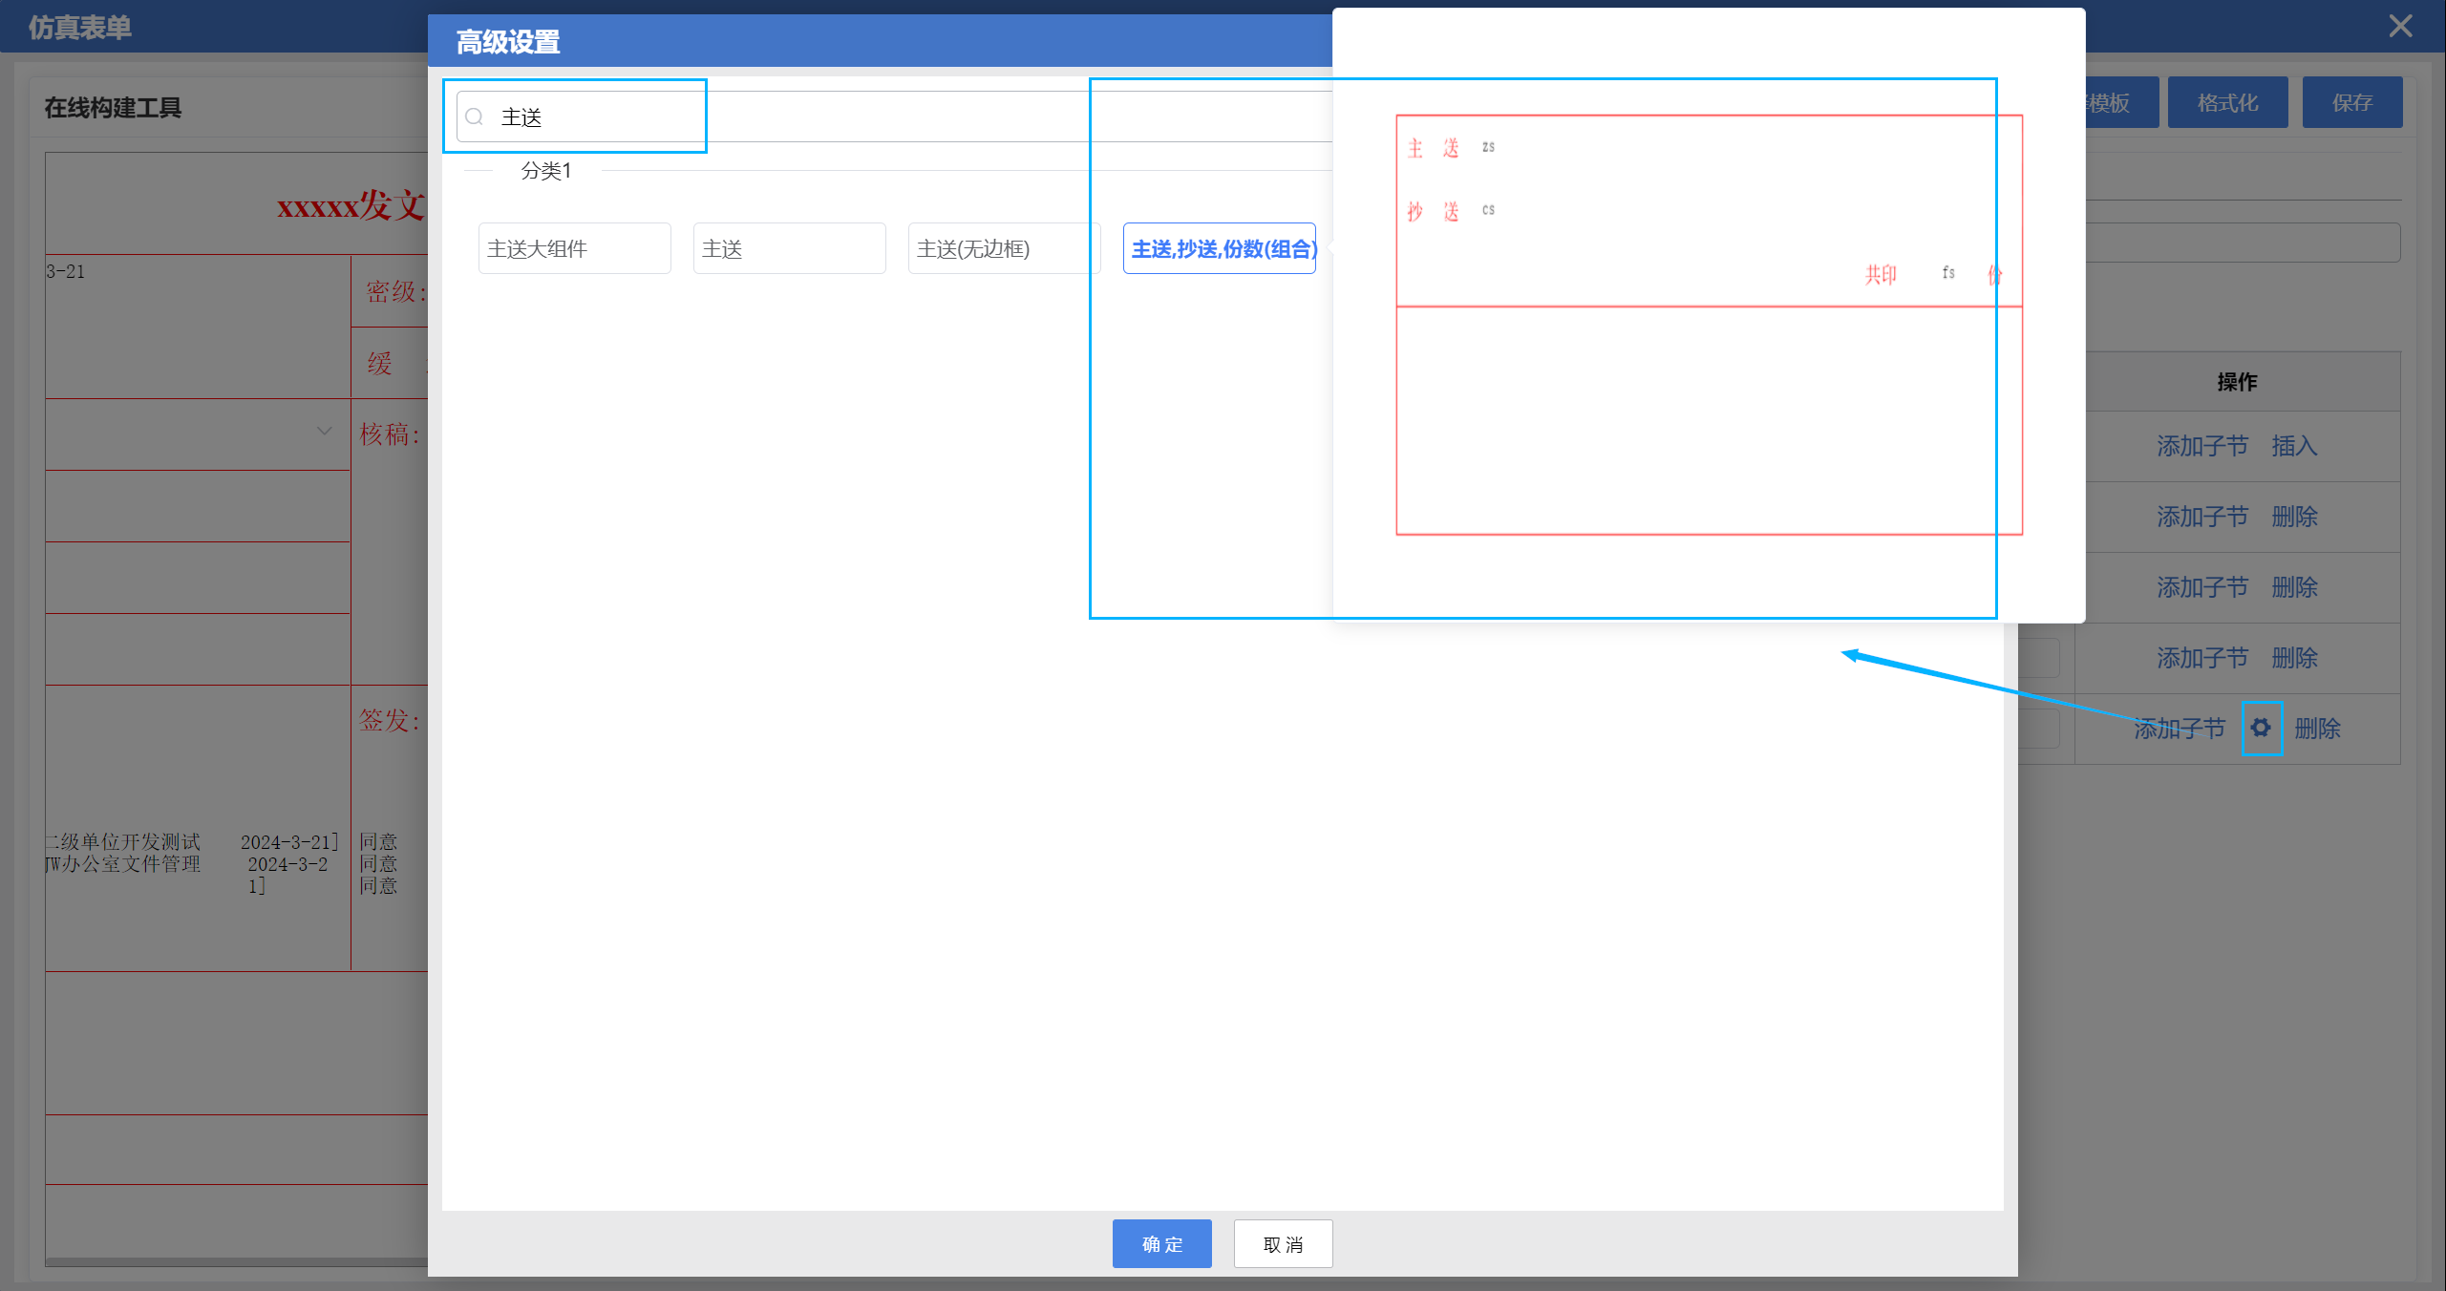Click the search magnifier icon
This screenshot has height=1291, width=2446.
475,117
